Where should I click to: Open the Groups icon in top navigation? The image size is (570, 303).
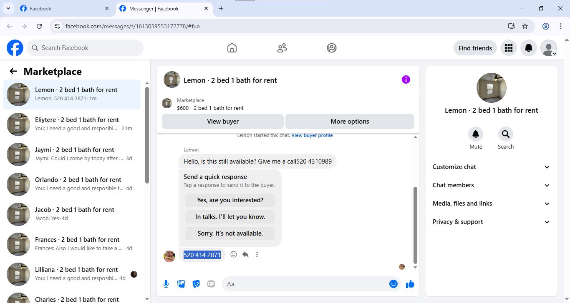(332, 48)
